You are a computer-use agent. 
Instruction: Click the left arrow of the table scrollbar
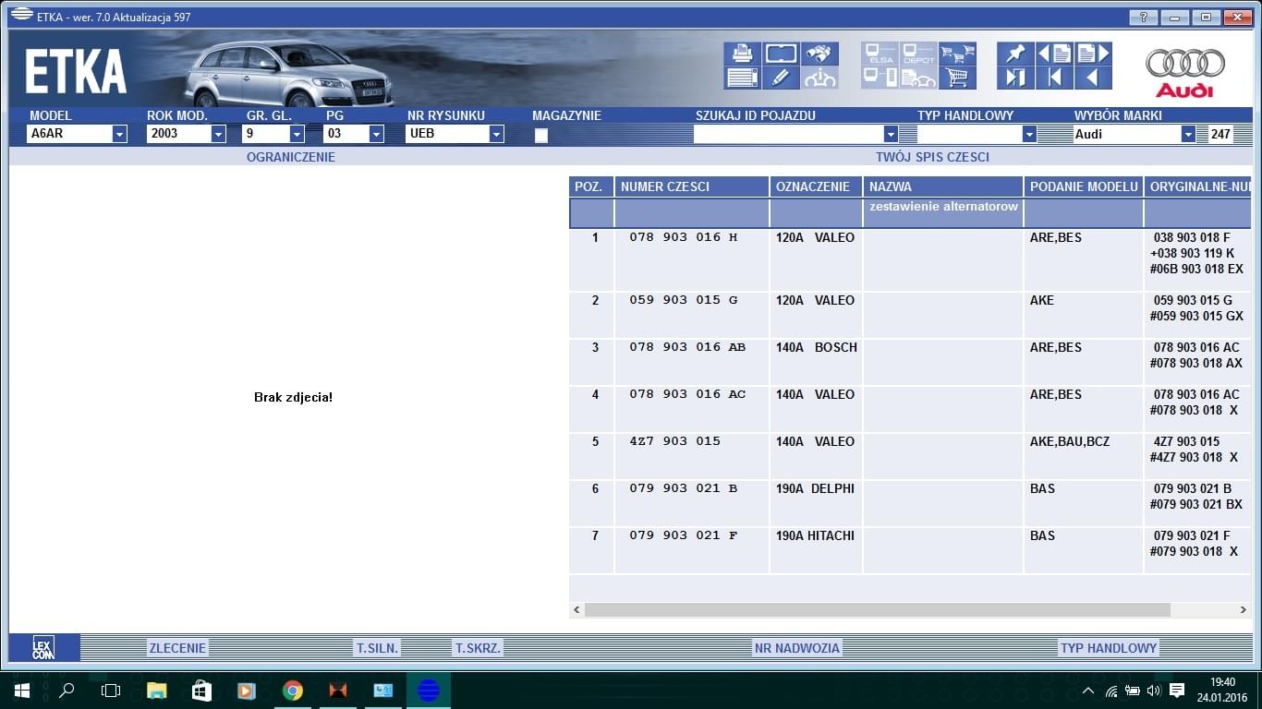point(577,610)
